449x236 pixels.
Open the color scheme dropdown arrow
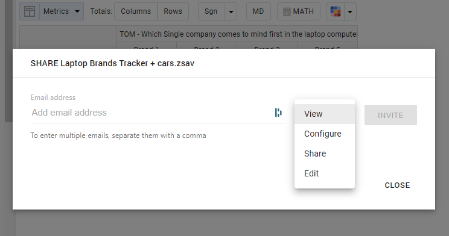350,11
